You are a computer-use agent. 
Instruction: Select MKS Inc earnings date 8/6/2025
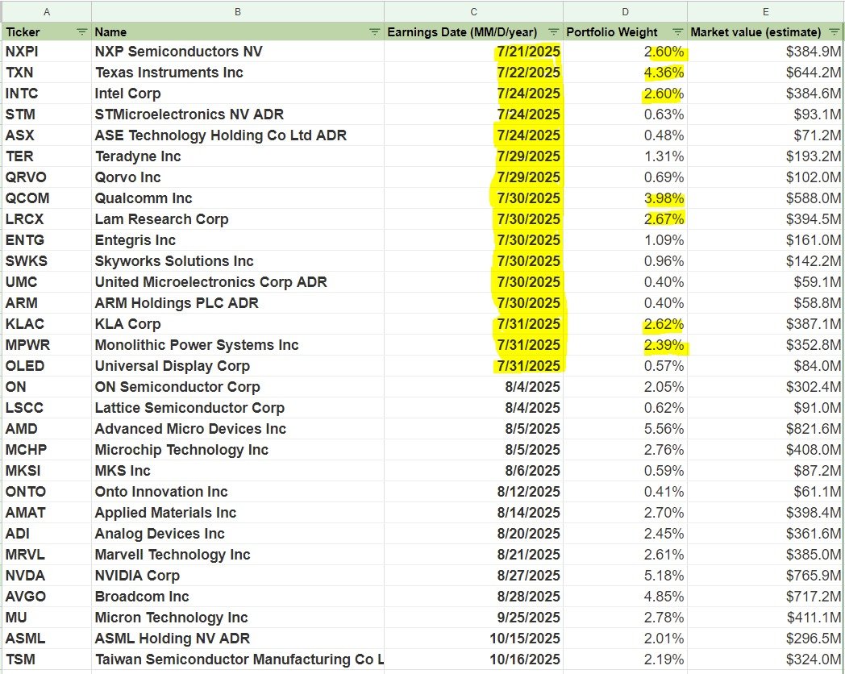pos(473,472)
